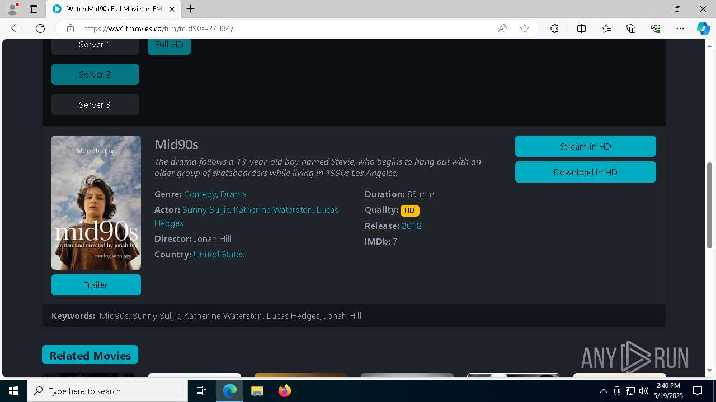Open the network tray icon
Image resolution: width=716 pixels, height=402 pixels.
click(x=630, y=391)
